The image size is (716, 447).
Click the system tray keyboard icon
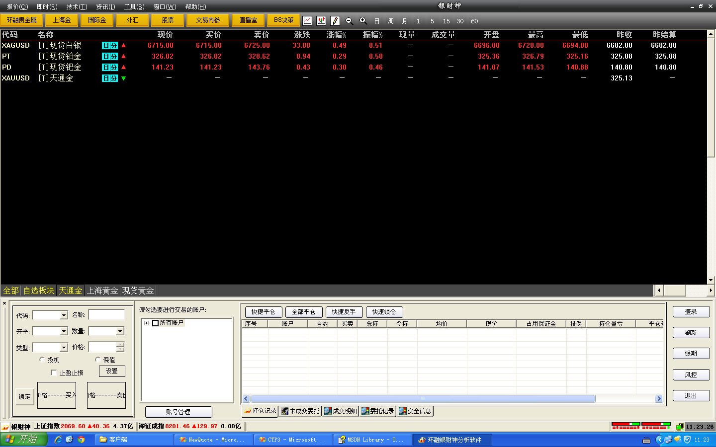coord(646,440)
